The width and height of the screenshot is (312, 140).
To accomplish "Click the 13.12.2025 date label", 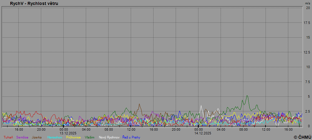I will click(x=64, y=133).
